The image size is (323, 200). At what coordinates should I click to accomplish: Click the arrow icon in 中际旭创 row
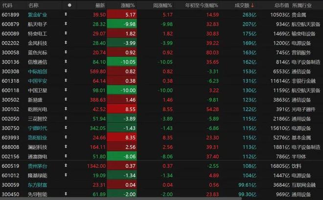click(66, 71)
